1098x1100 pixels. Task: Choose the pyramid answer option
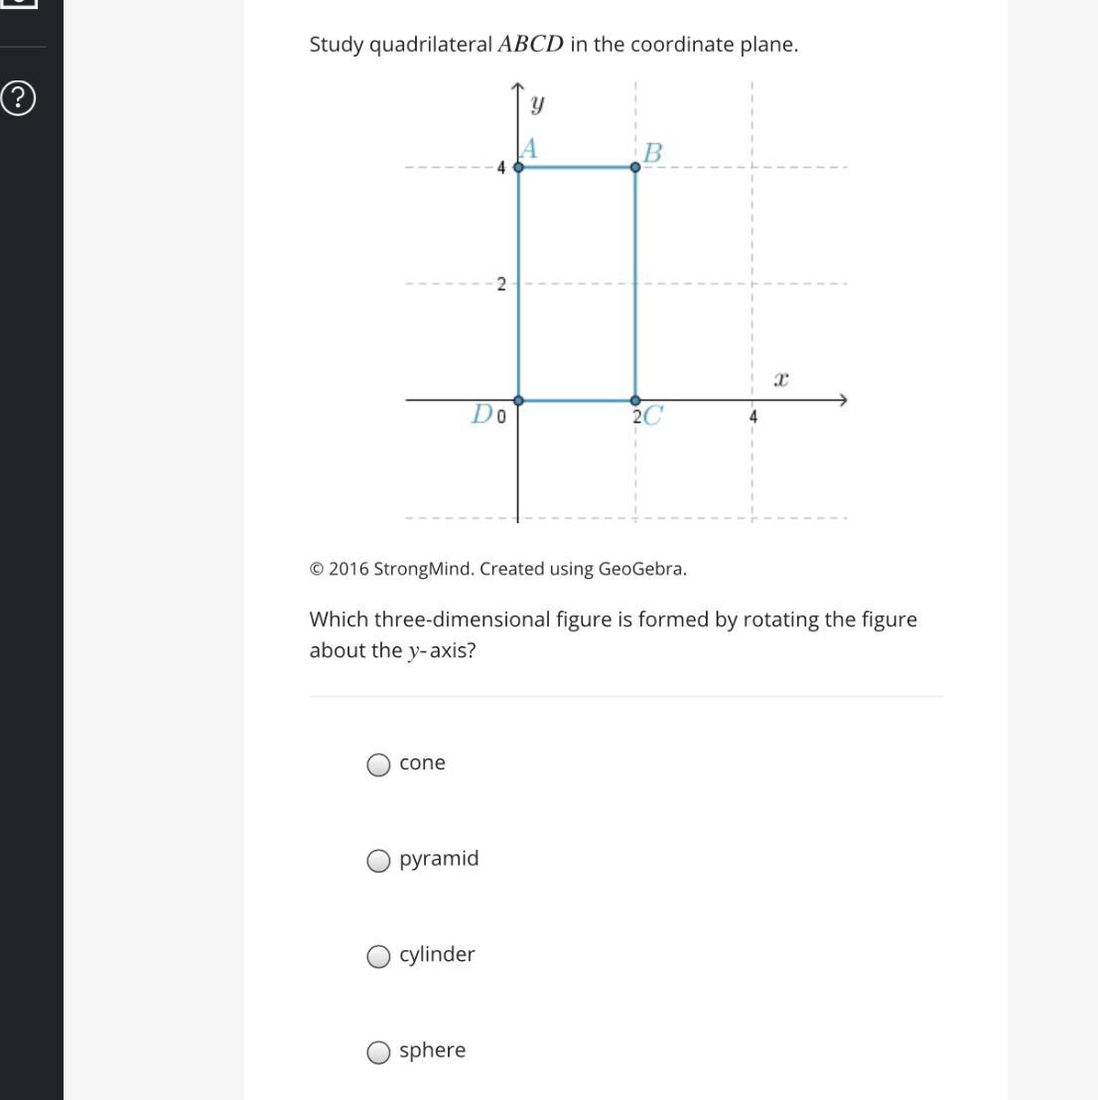click(x=378, y=861)
